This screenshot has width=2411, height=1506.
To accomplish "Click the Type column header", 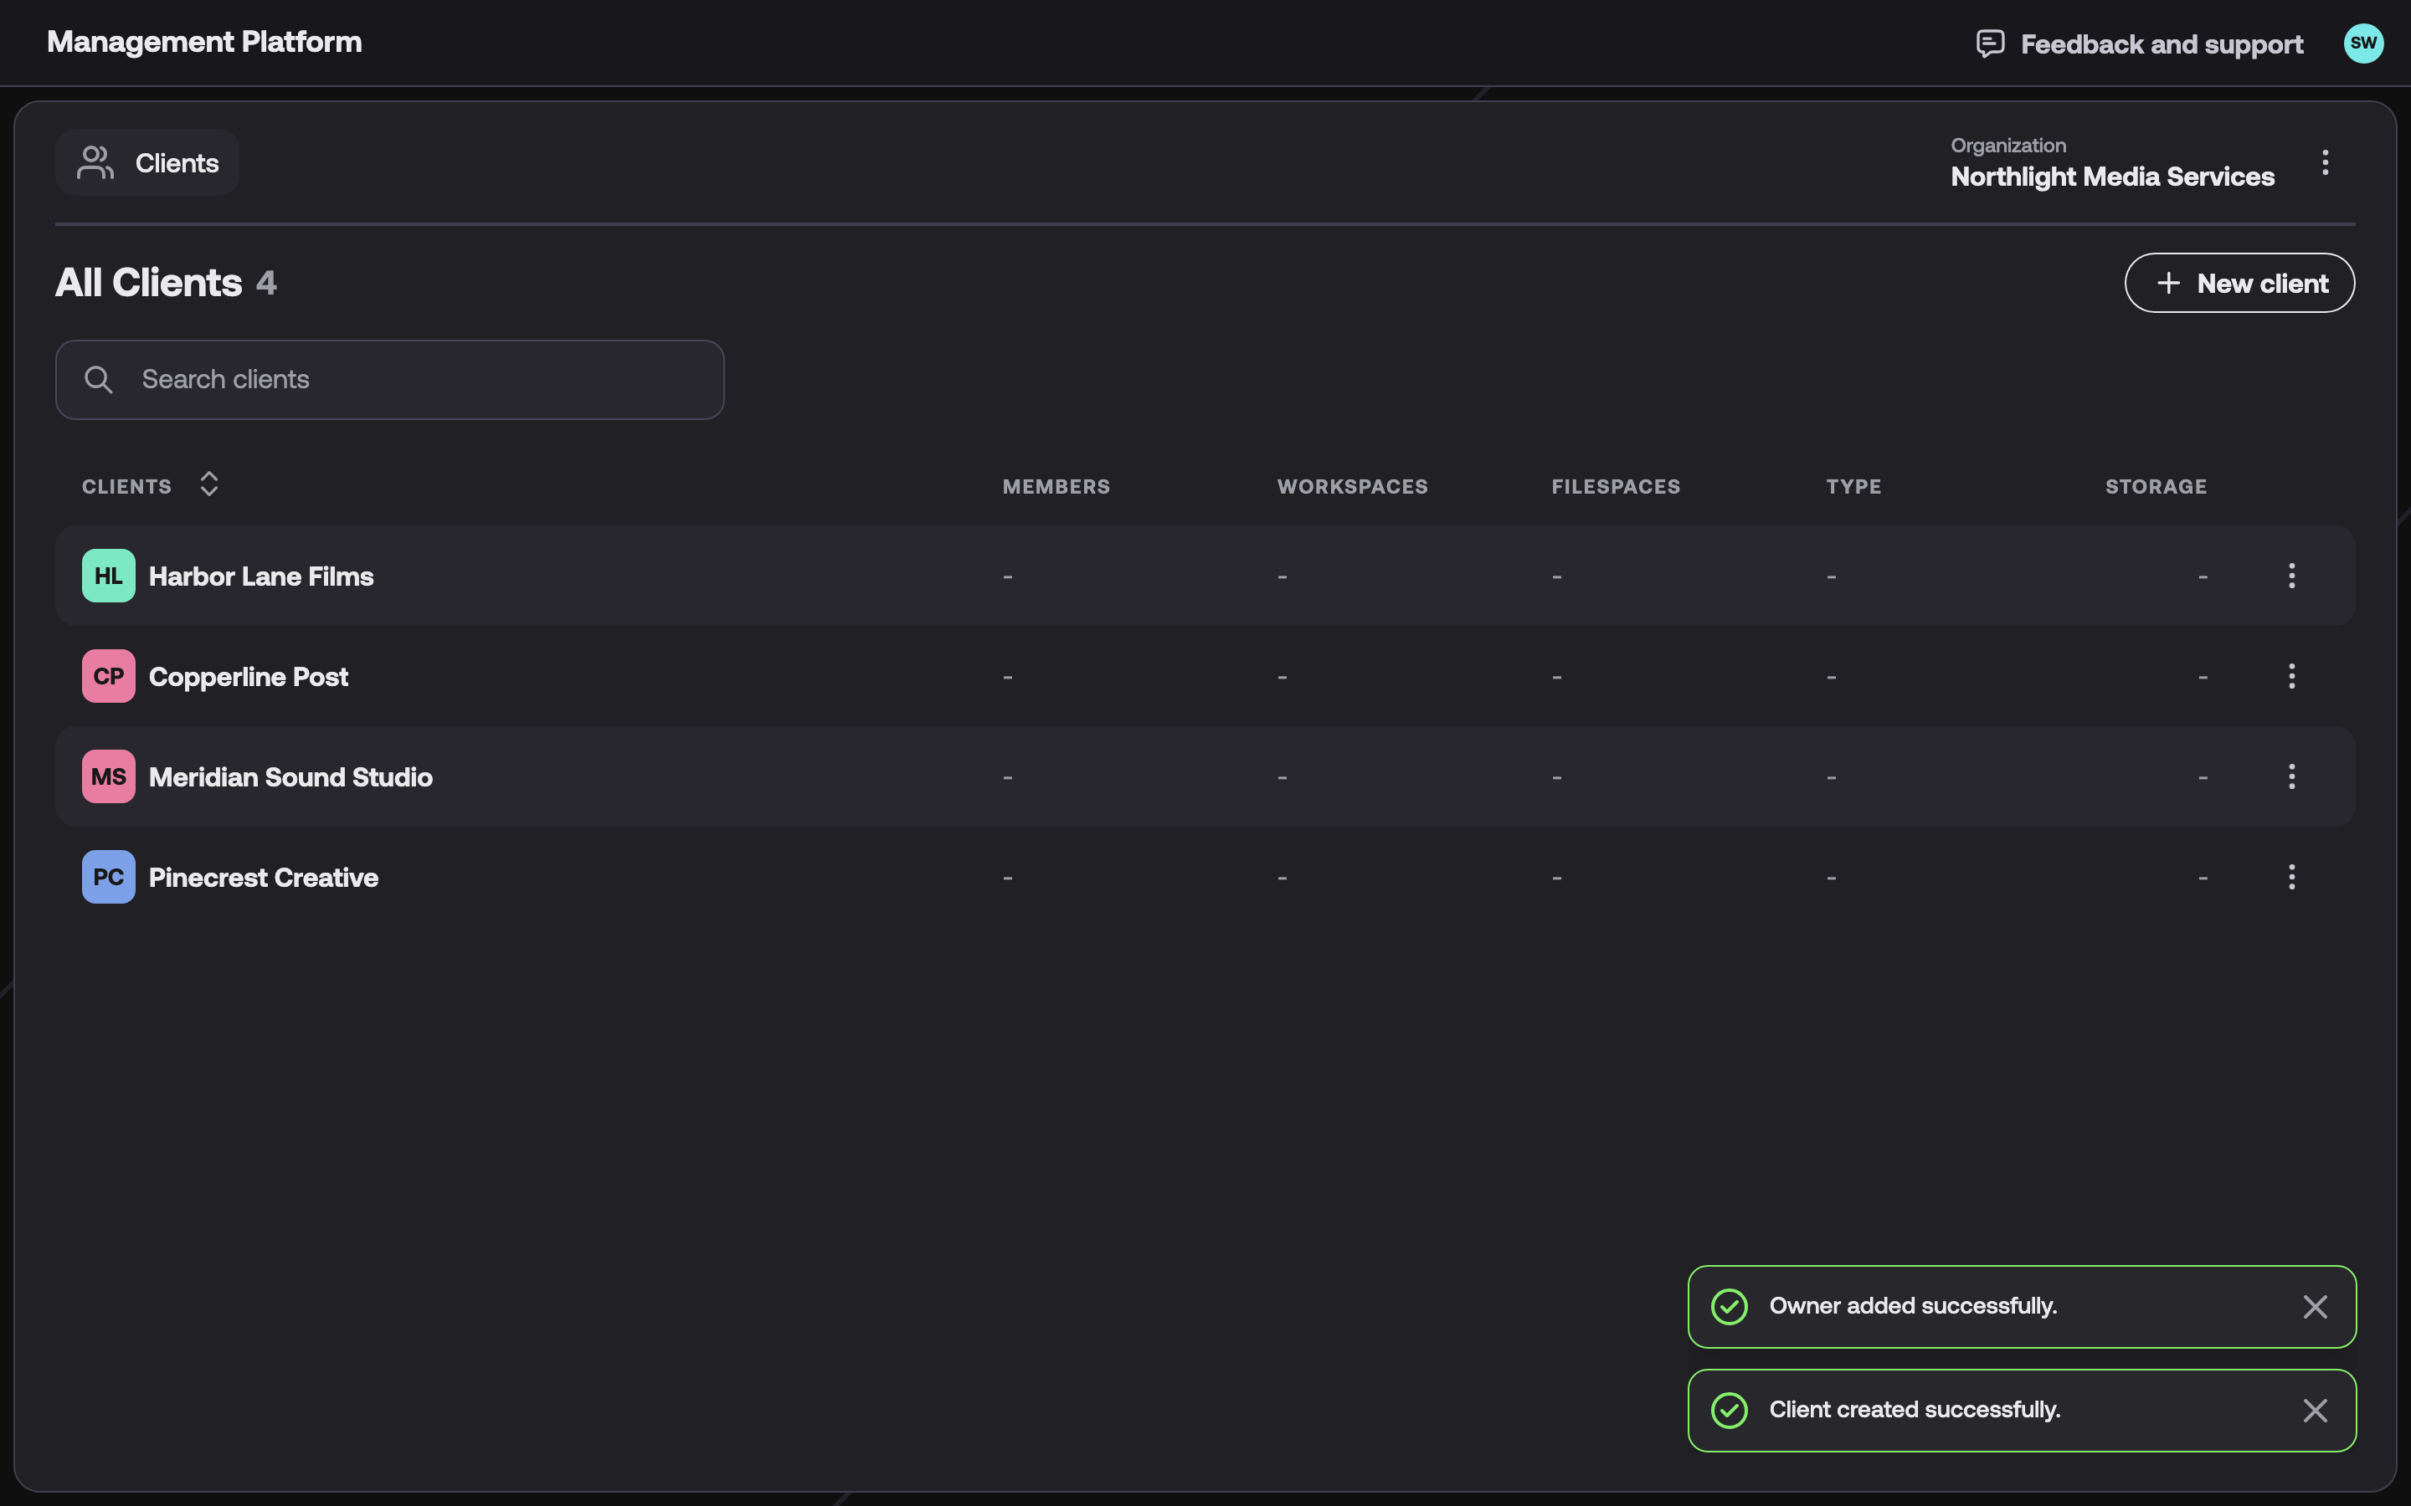I will tap(1853, 487).
